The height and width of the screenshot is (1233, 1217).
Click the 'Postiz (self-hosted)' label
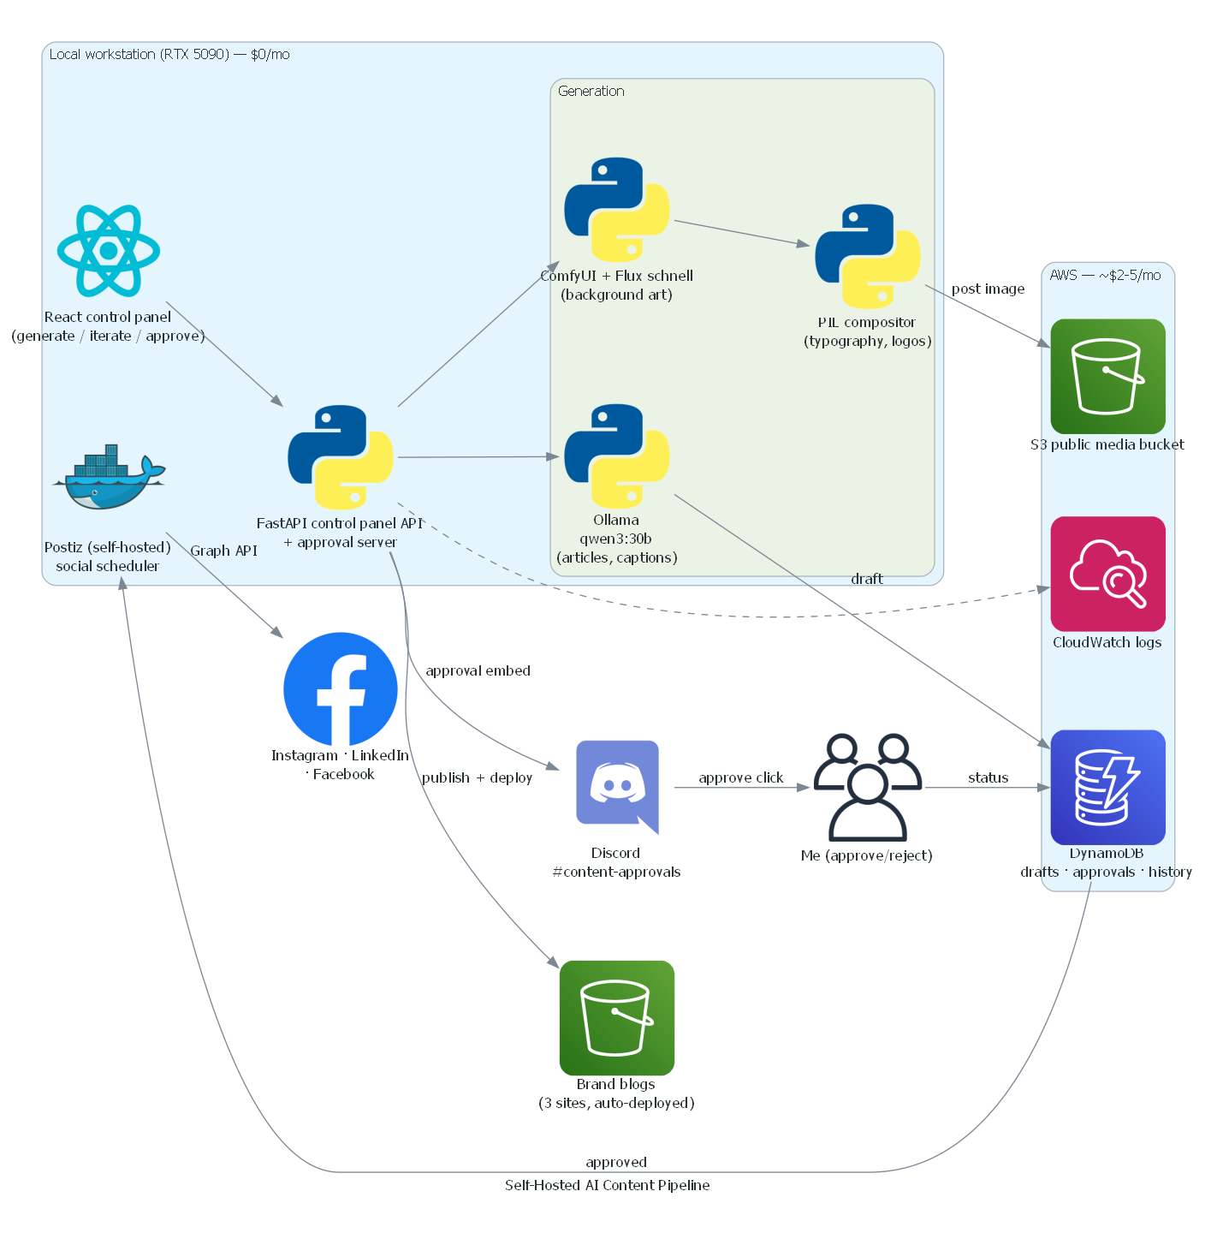pos(108,547)
